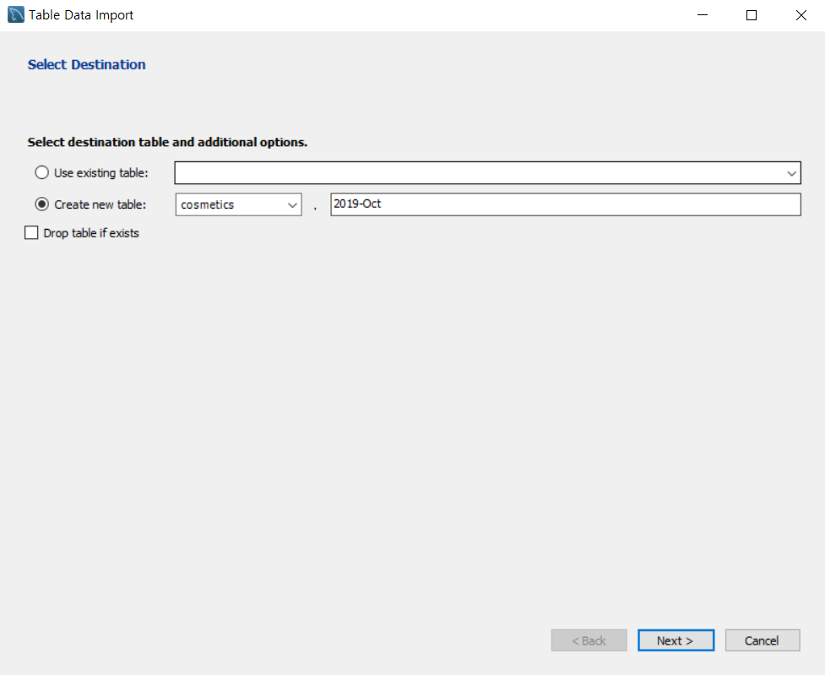Click the 'Select destination table and additional options.' text
The width and height of the screenshot is (825, 675).
pos(167,142)
